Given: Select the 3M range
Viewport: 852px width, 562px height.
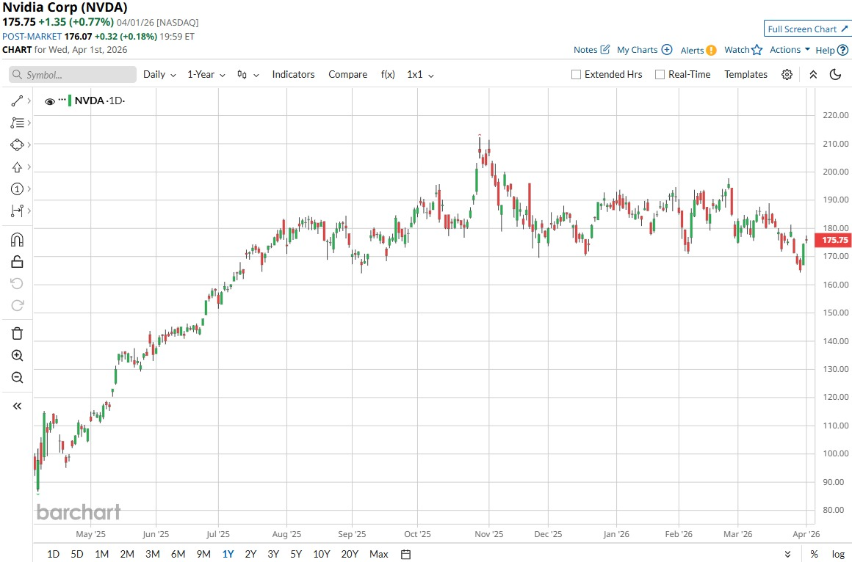Looking at the screenshot, I should pyautogui.click(x=153, y=554).
